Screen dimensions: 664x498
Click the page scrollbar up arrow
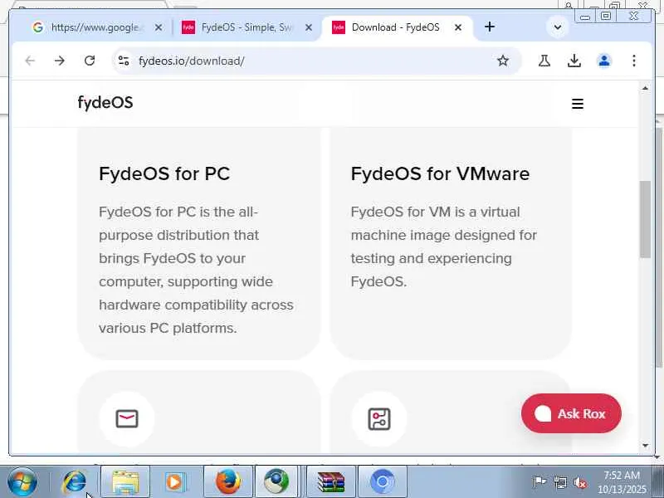pos(646,88)
